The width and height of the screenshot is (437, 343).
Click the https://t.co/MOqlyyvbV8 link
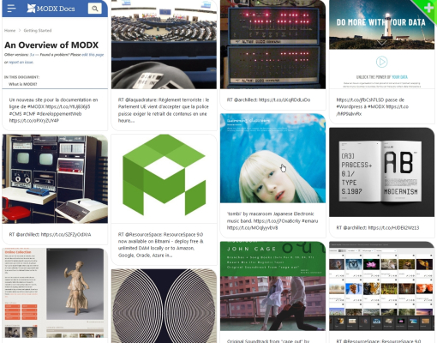(x=252, y=228)
